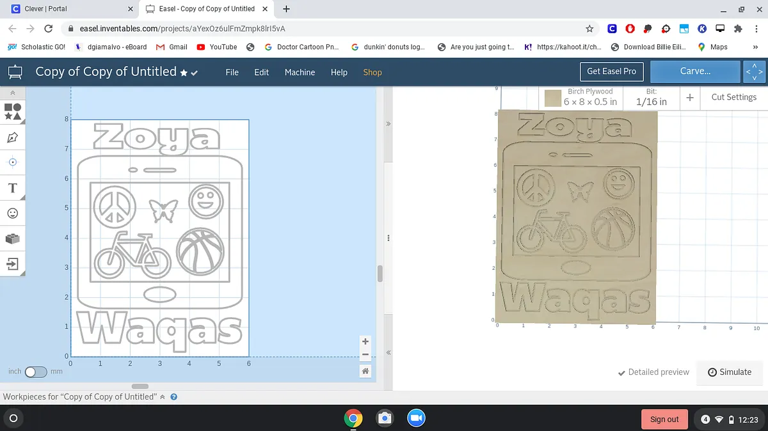Viewport: 768px width, 431px height.
Task: Click the saved checkmark by title
Action: [194, 74]
